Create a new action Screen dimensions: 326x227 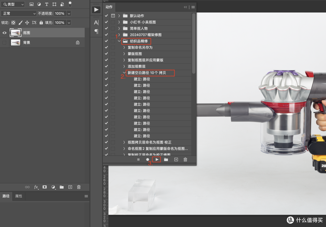click(x=176, y=160)
